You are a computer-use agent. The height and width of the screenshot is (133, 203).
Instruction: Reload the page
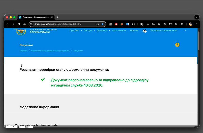click(19, 24)
